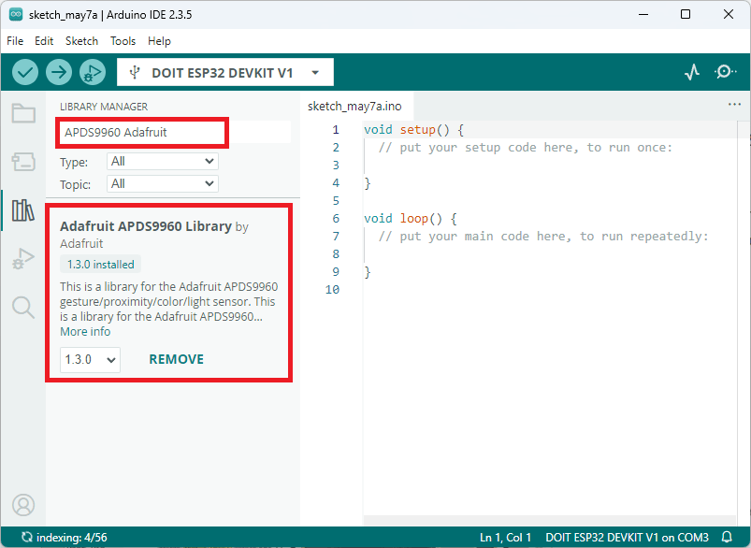The height and width of the screenshot is (548, 751).
Task: Open the Search panel in the sidebar
Action: click(x=22, y=307)
